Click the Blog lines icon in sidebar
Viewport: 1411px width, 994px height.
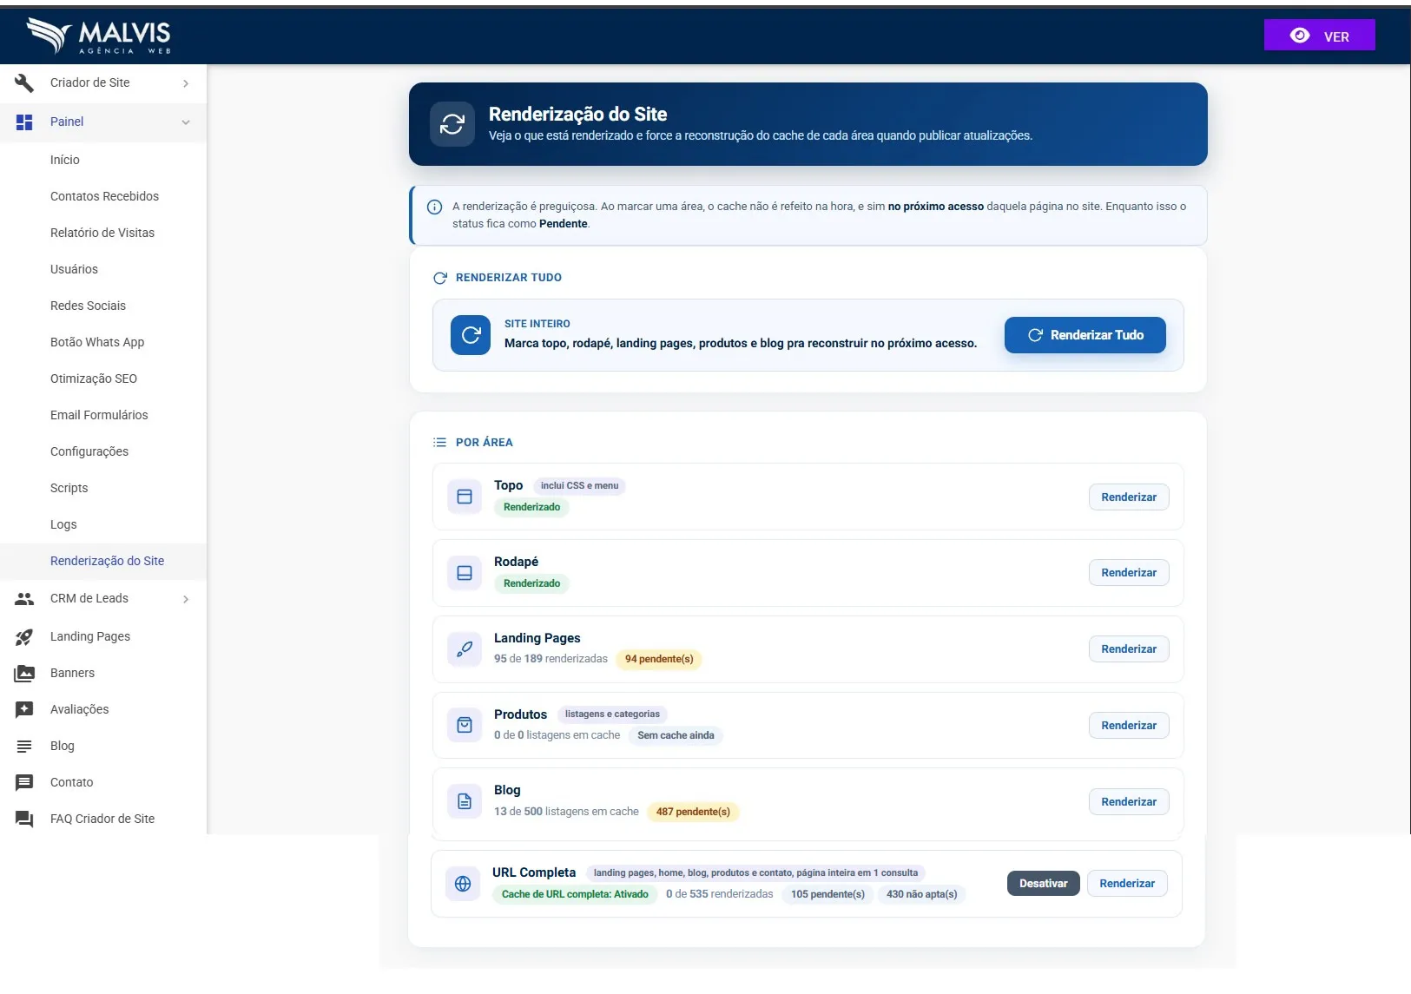pos(24,746)
